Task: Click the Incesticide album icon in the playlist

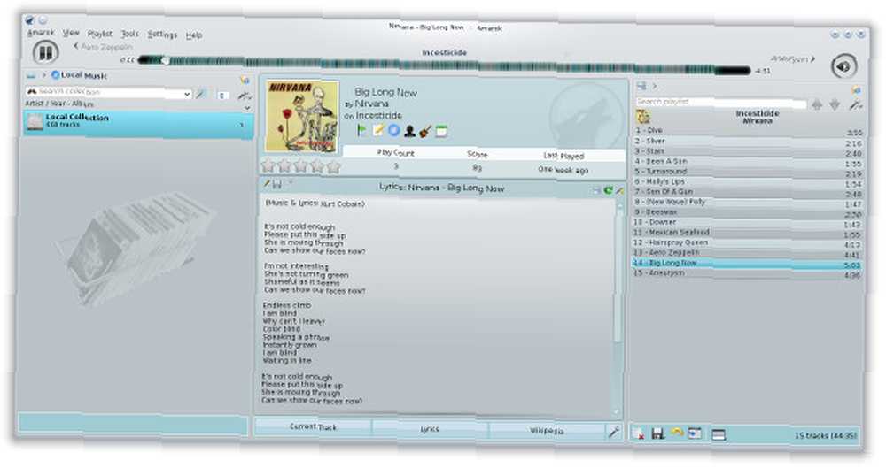Action: point(643,117)
